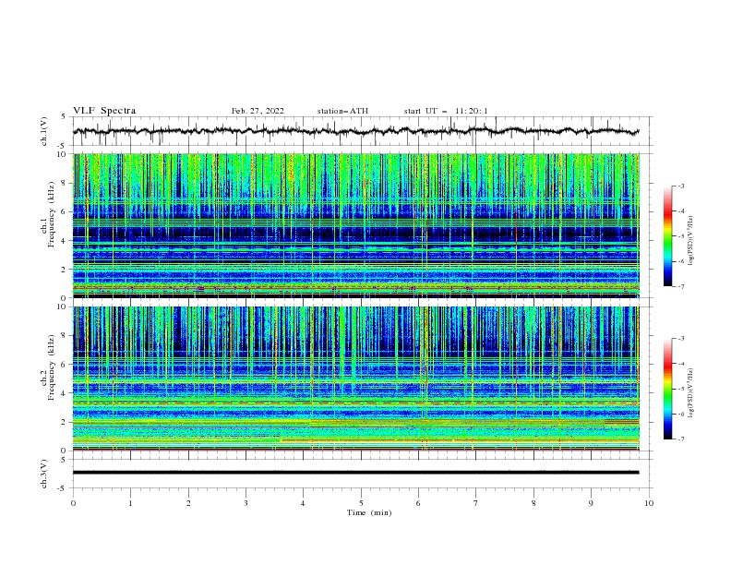This screenshot has height=565, width=731.
Task: Click the "station=ATH" label
Action: (342, 111)
